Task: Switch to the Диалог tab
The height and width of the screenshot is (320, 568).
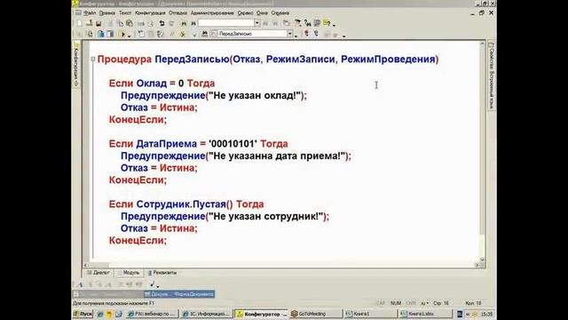Action: point(99,273)
